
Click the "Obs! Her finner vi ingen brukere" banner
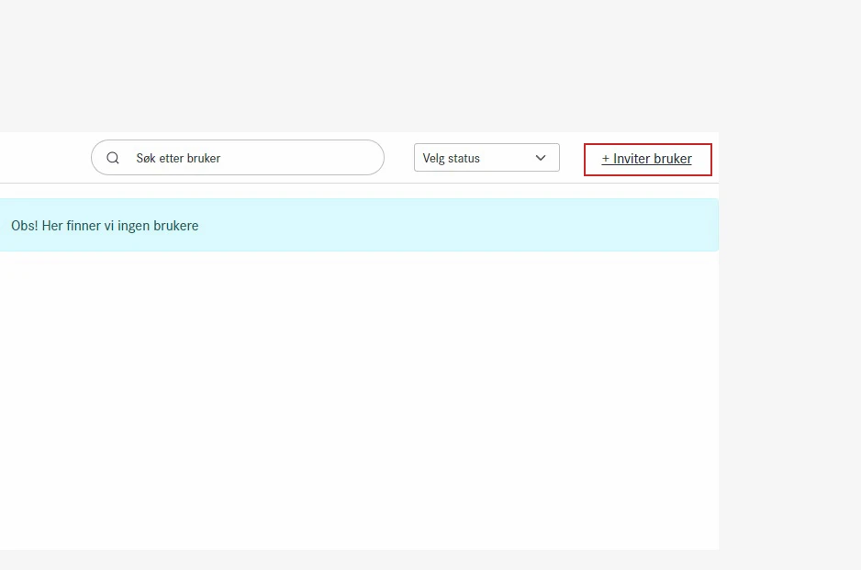[358, 226]
